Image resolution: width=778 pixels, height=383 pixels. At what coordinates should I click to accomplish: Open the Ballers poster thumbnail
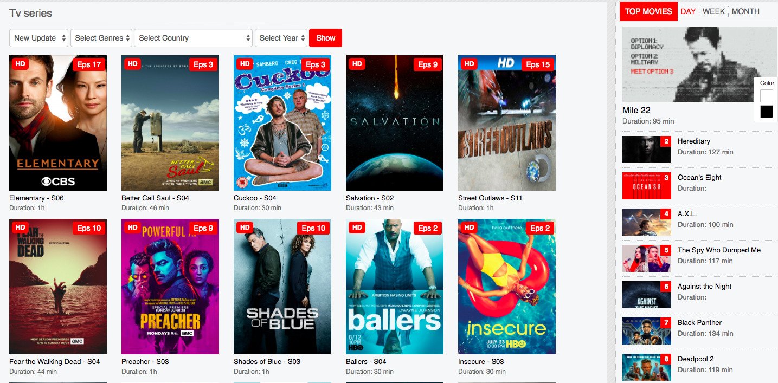pyautogui.click(x=395, y=287)
